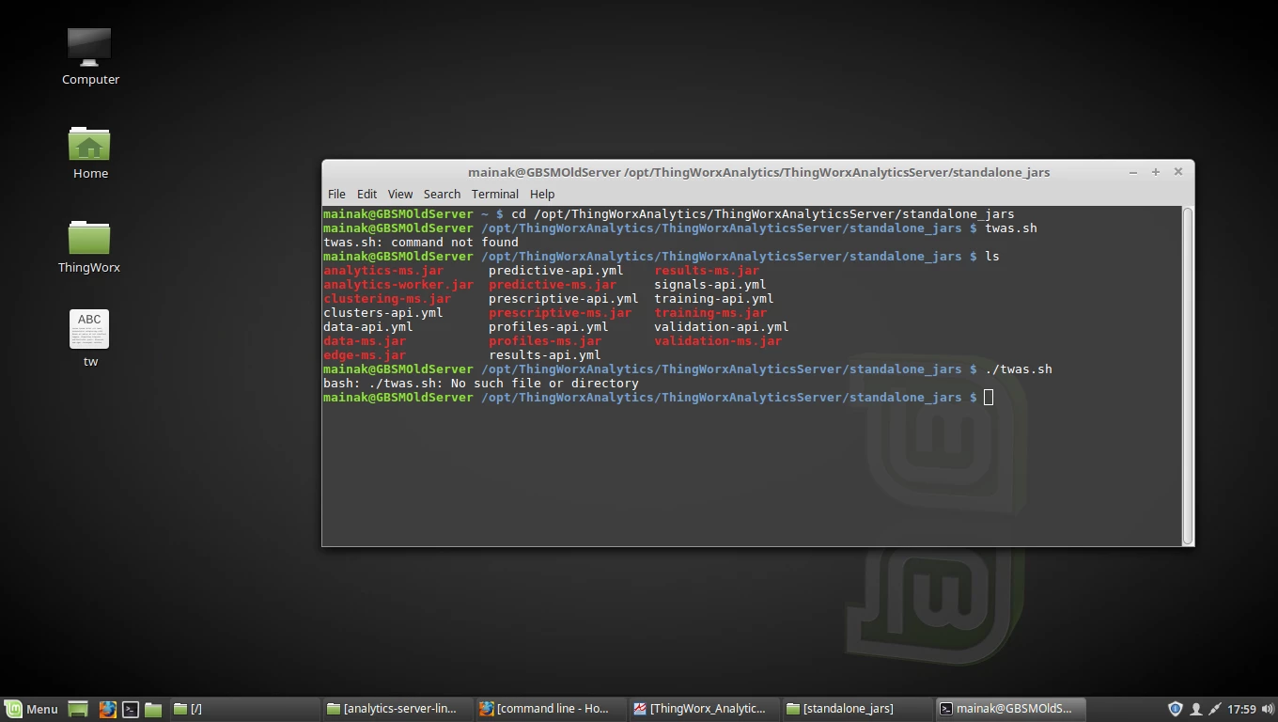Click the terminal title bar text
The image size is (1278, 722).
coord(758,172)
